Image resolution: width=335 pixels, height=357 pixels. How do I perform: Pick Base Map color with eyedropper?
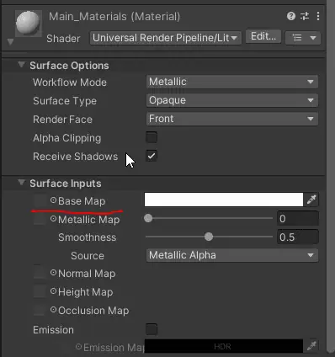(311, 200)
